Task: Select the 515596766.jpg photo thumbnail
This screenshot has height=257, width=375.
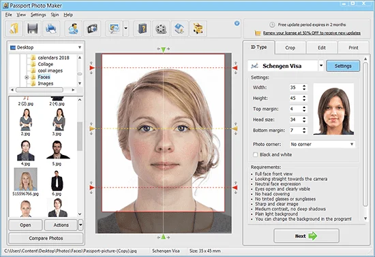Action: point(26,182)
